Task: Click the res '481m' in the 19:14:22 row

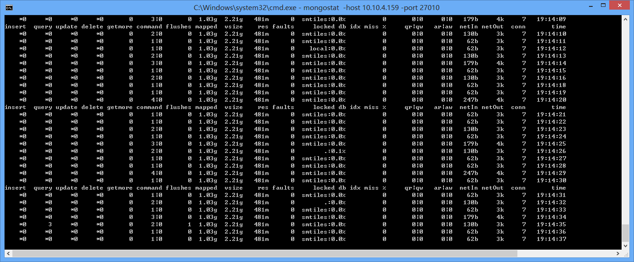Action: (x=261, y=122)
